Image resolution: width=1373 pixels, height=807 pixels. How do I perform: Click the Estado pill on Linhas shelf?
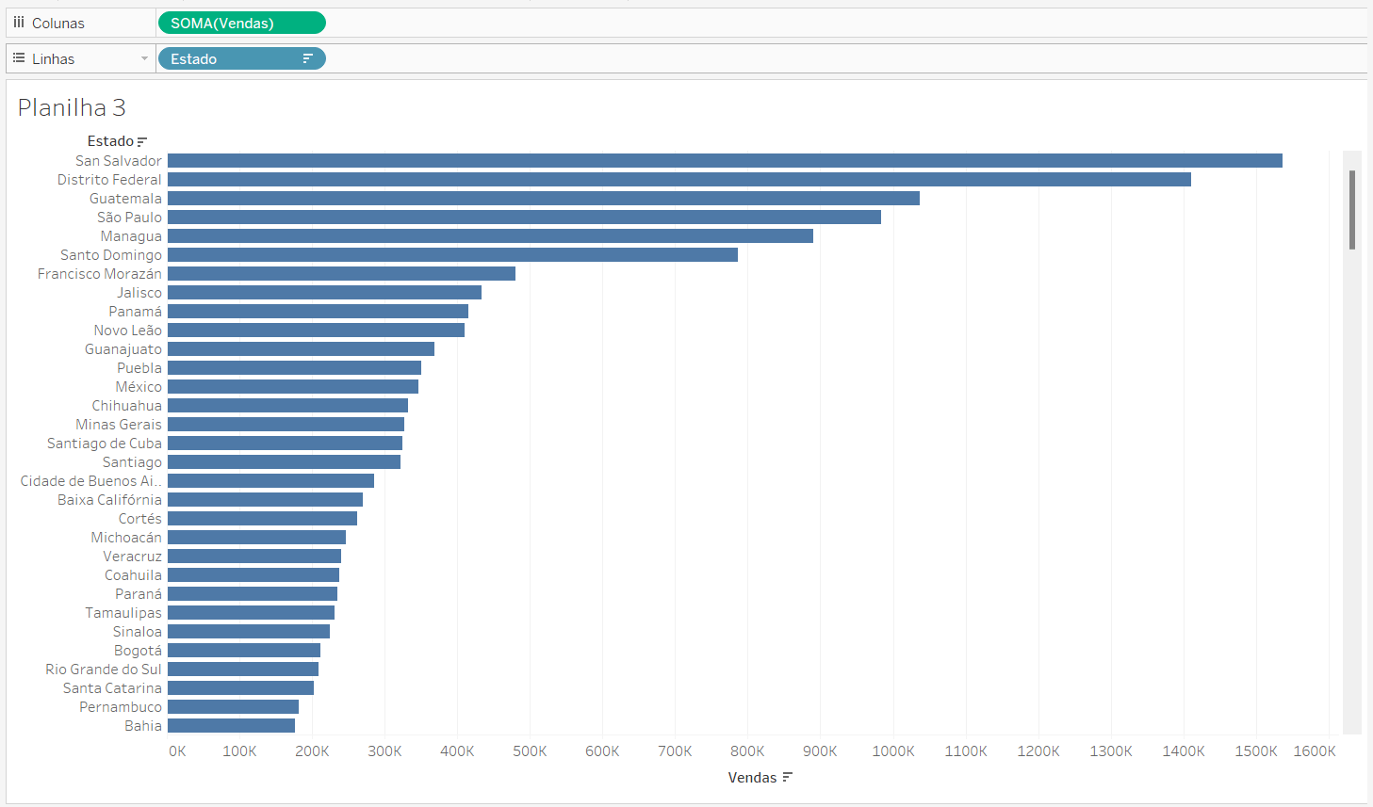tap(241, 58)
